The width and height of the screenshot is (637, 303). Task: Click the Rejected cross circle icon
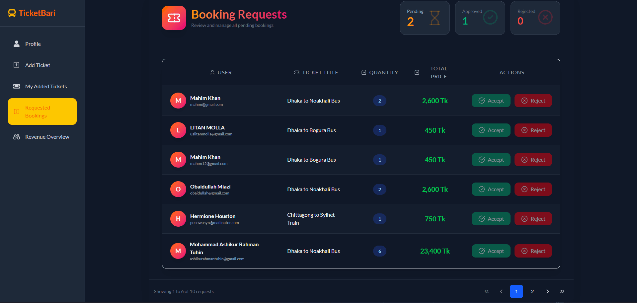(x=545, y=17)
